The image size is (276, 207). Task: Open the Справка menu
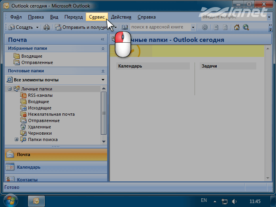147,17
